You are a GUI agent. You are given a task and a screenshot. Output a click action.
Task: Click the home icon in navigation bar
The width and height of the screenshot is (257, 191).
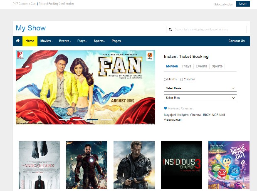click(18, 41)
